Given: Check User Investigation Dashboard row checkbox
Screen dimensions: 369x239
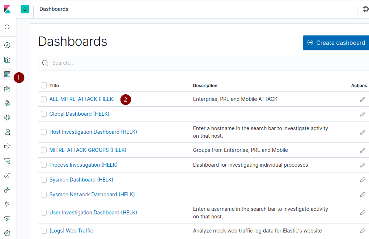Looking at the screenshot, I should click(44, 213).
